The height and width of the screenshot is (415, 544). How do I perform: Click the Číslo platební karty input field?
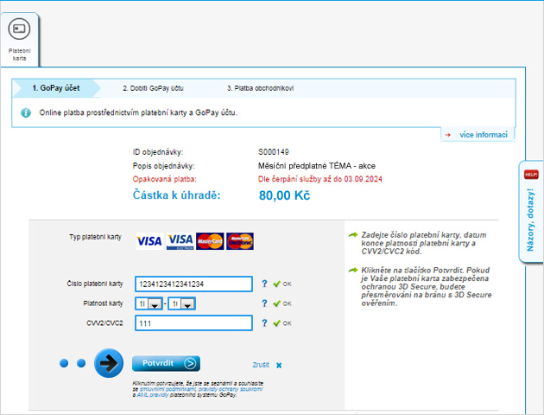193,284
